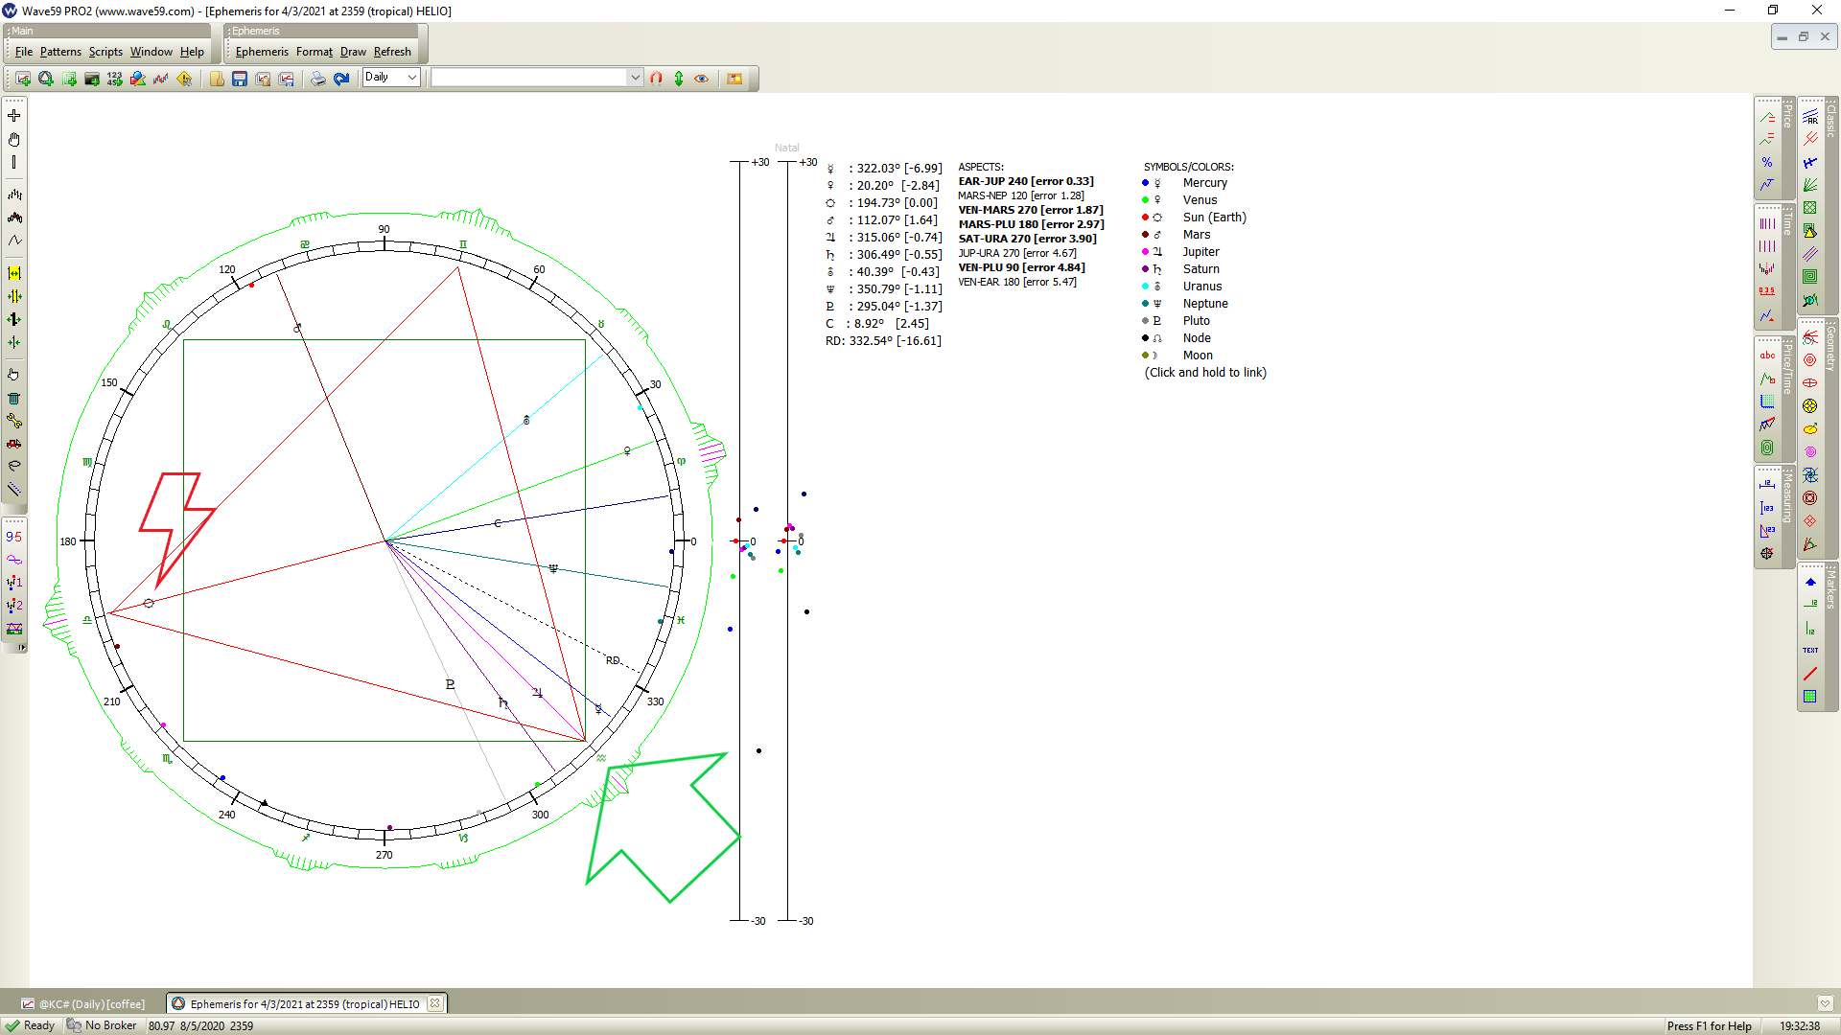Click Venus in the symbols legend
The width and height of the screenshot is (1841, 1035).
coord(1200,200)
